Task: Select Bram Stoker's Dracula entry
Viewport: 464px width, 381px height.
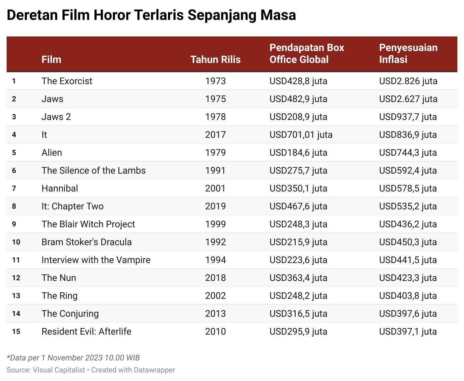Action: click(87, 242)
